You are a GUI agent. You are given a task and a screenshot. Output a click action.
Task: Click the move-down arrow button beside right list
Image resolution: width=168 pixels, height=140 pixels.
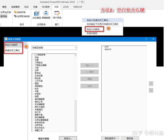[x=151, y=90]
